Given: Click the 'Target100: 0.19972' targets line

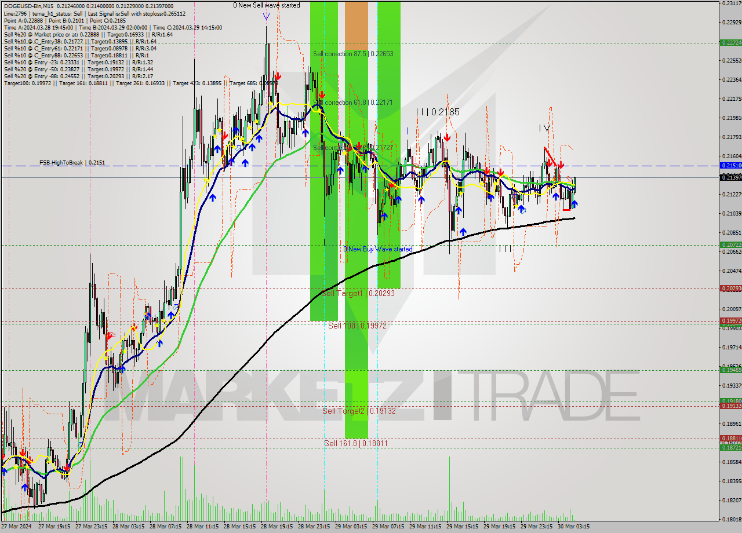Looking at the screenshot, I should pyautogui.click(x=141, y=83).
